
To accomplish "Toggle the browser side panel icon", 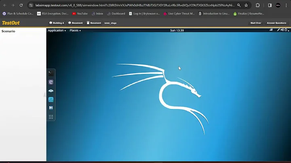I will click(270, 5).
